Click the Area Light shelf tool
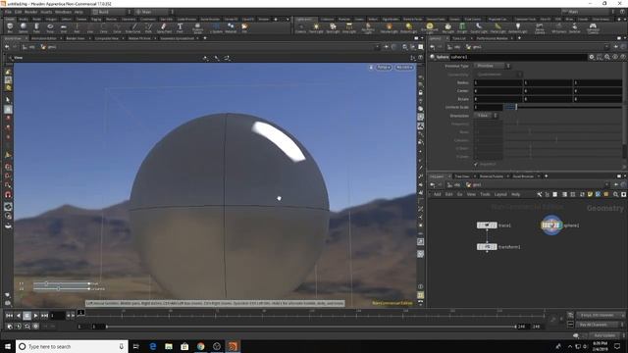 pos(349,27)
